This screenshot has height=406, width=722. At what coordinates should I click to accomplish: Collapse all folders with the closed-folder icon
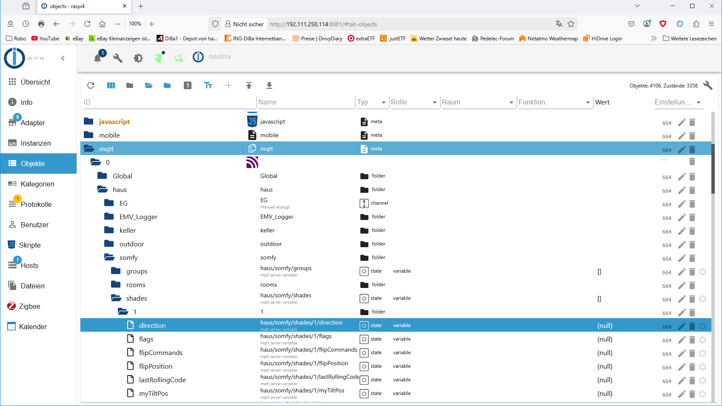(x=130, y=85)
